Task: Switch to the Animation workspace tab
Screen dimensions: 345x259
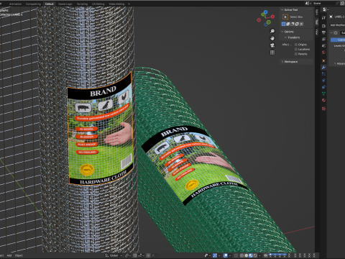Action: (15, 4)
